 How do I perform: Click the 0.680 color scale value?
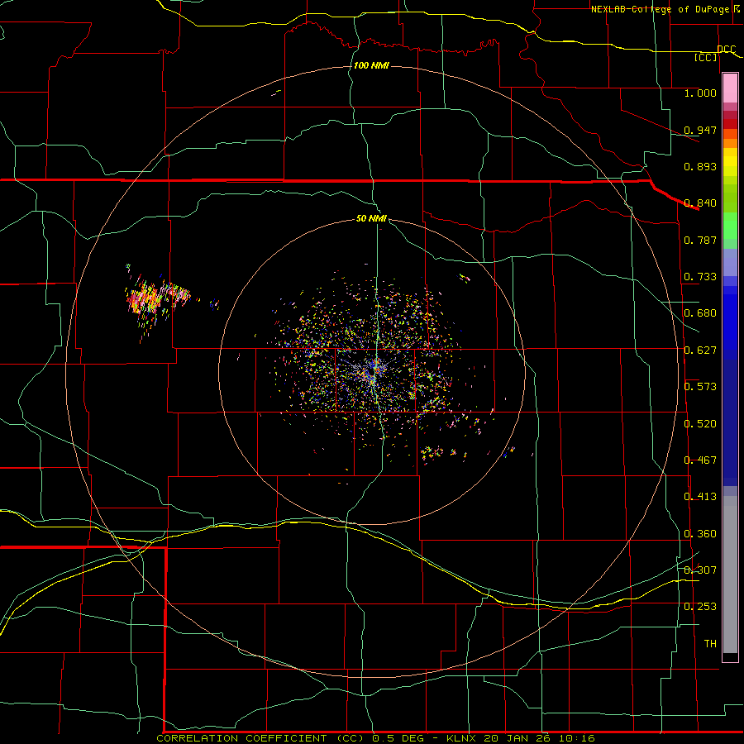[700, 313]
